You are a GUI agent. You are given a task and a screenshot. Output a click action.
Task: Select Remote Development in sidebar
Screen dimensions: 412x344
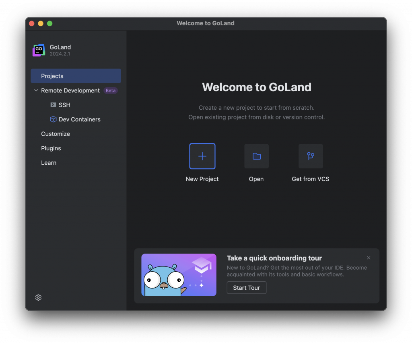click(70, 90)
